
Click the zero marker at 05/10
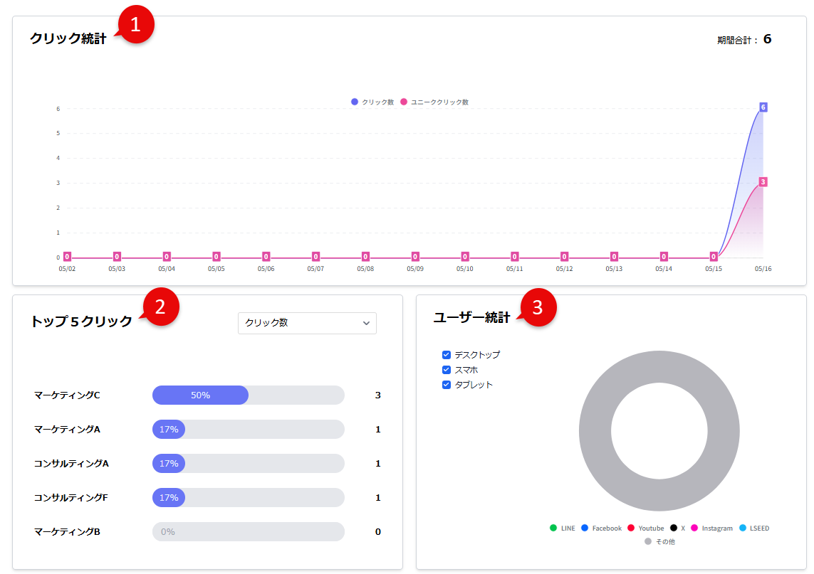[465, 256]
